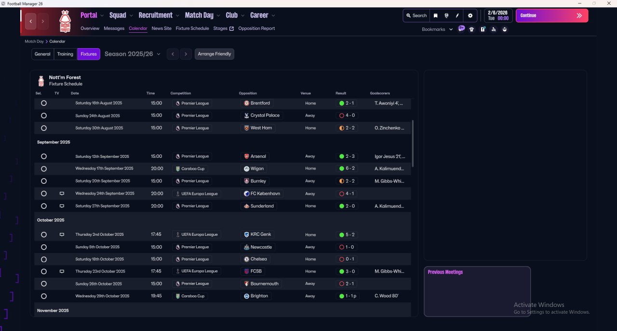Click the Match Day breadcrumb link
This screenshot has width=617, height=331.
point(34,41)
